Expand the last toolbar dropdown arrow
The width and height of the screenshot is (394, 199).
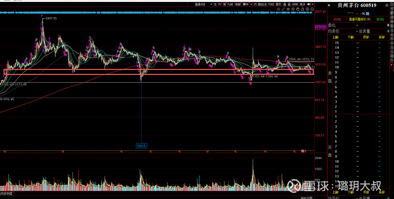(313, 4)
